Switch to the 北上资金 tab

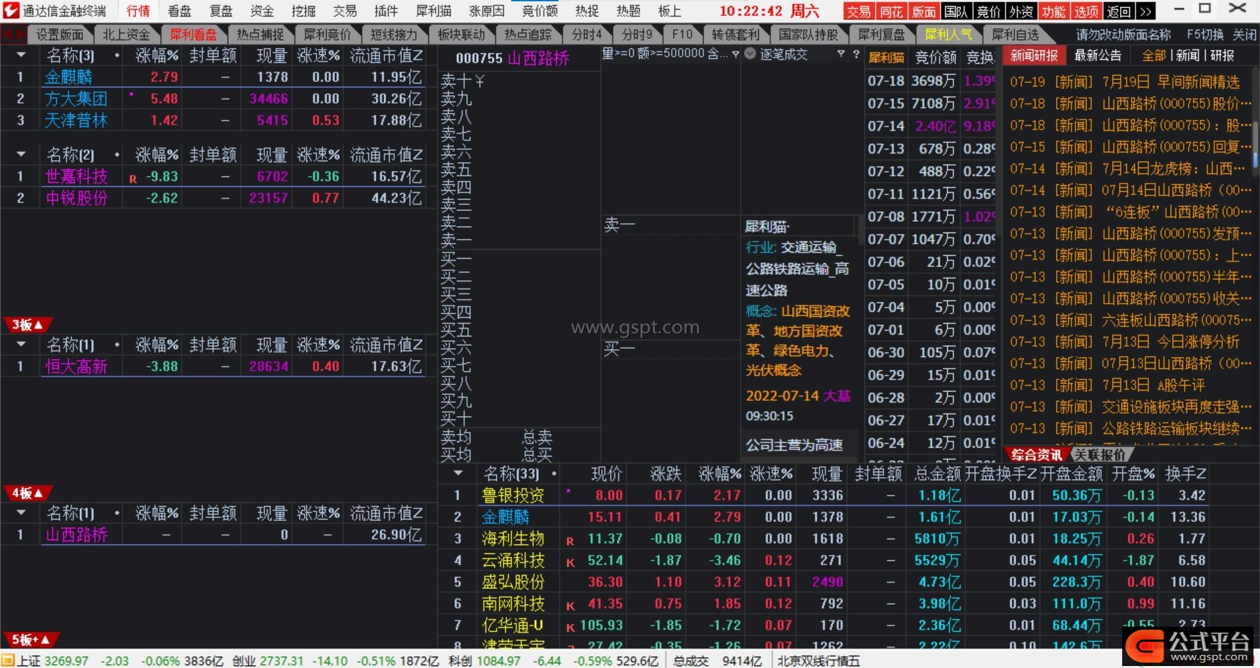pyautogui.click(x=126, y=35)
